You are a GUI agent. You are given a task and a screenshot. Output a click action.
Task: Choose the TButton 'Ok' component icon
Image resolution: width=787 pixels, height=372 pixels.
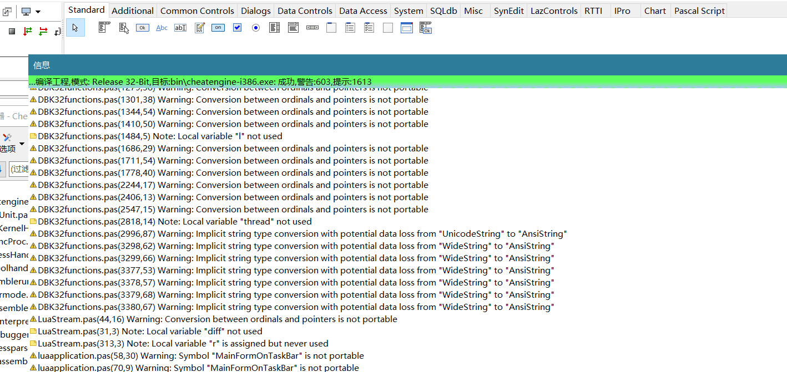tap(143, 28)
